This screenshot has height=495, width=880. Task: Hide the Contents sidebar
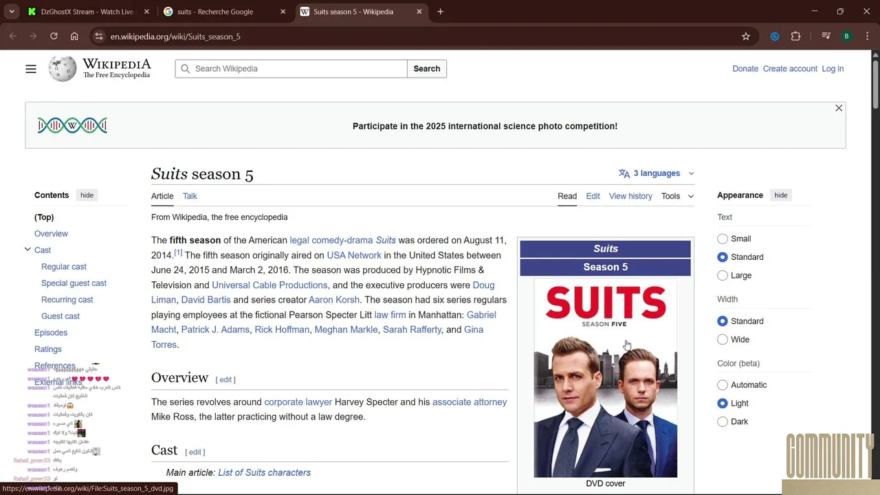coord(87,195)
